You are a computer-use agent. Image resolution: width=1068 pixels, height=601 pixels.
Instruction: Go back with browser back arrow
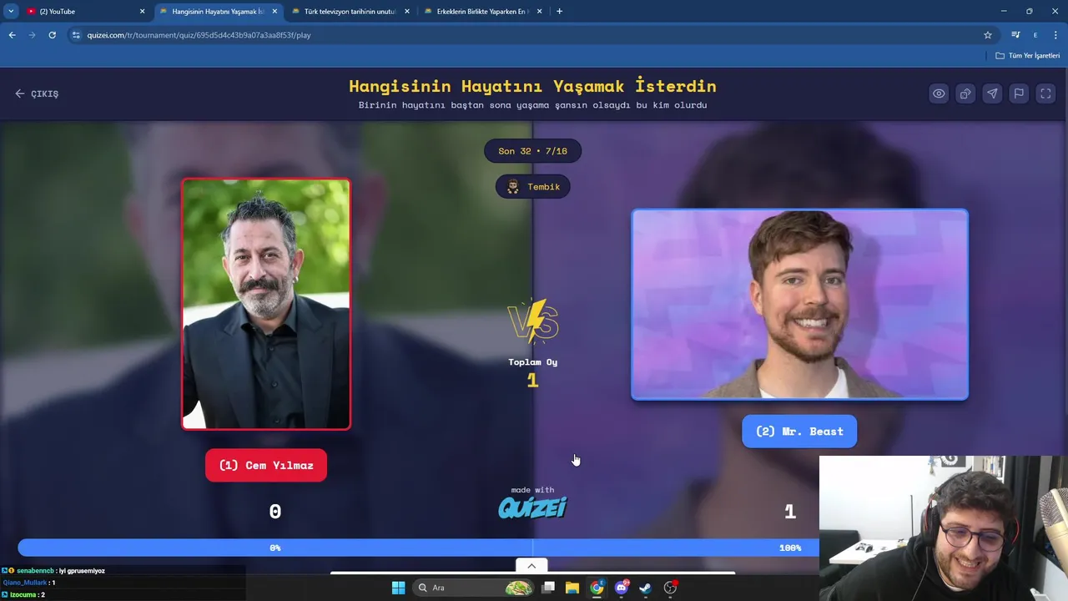(12, 35)
